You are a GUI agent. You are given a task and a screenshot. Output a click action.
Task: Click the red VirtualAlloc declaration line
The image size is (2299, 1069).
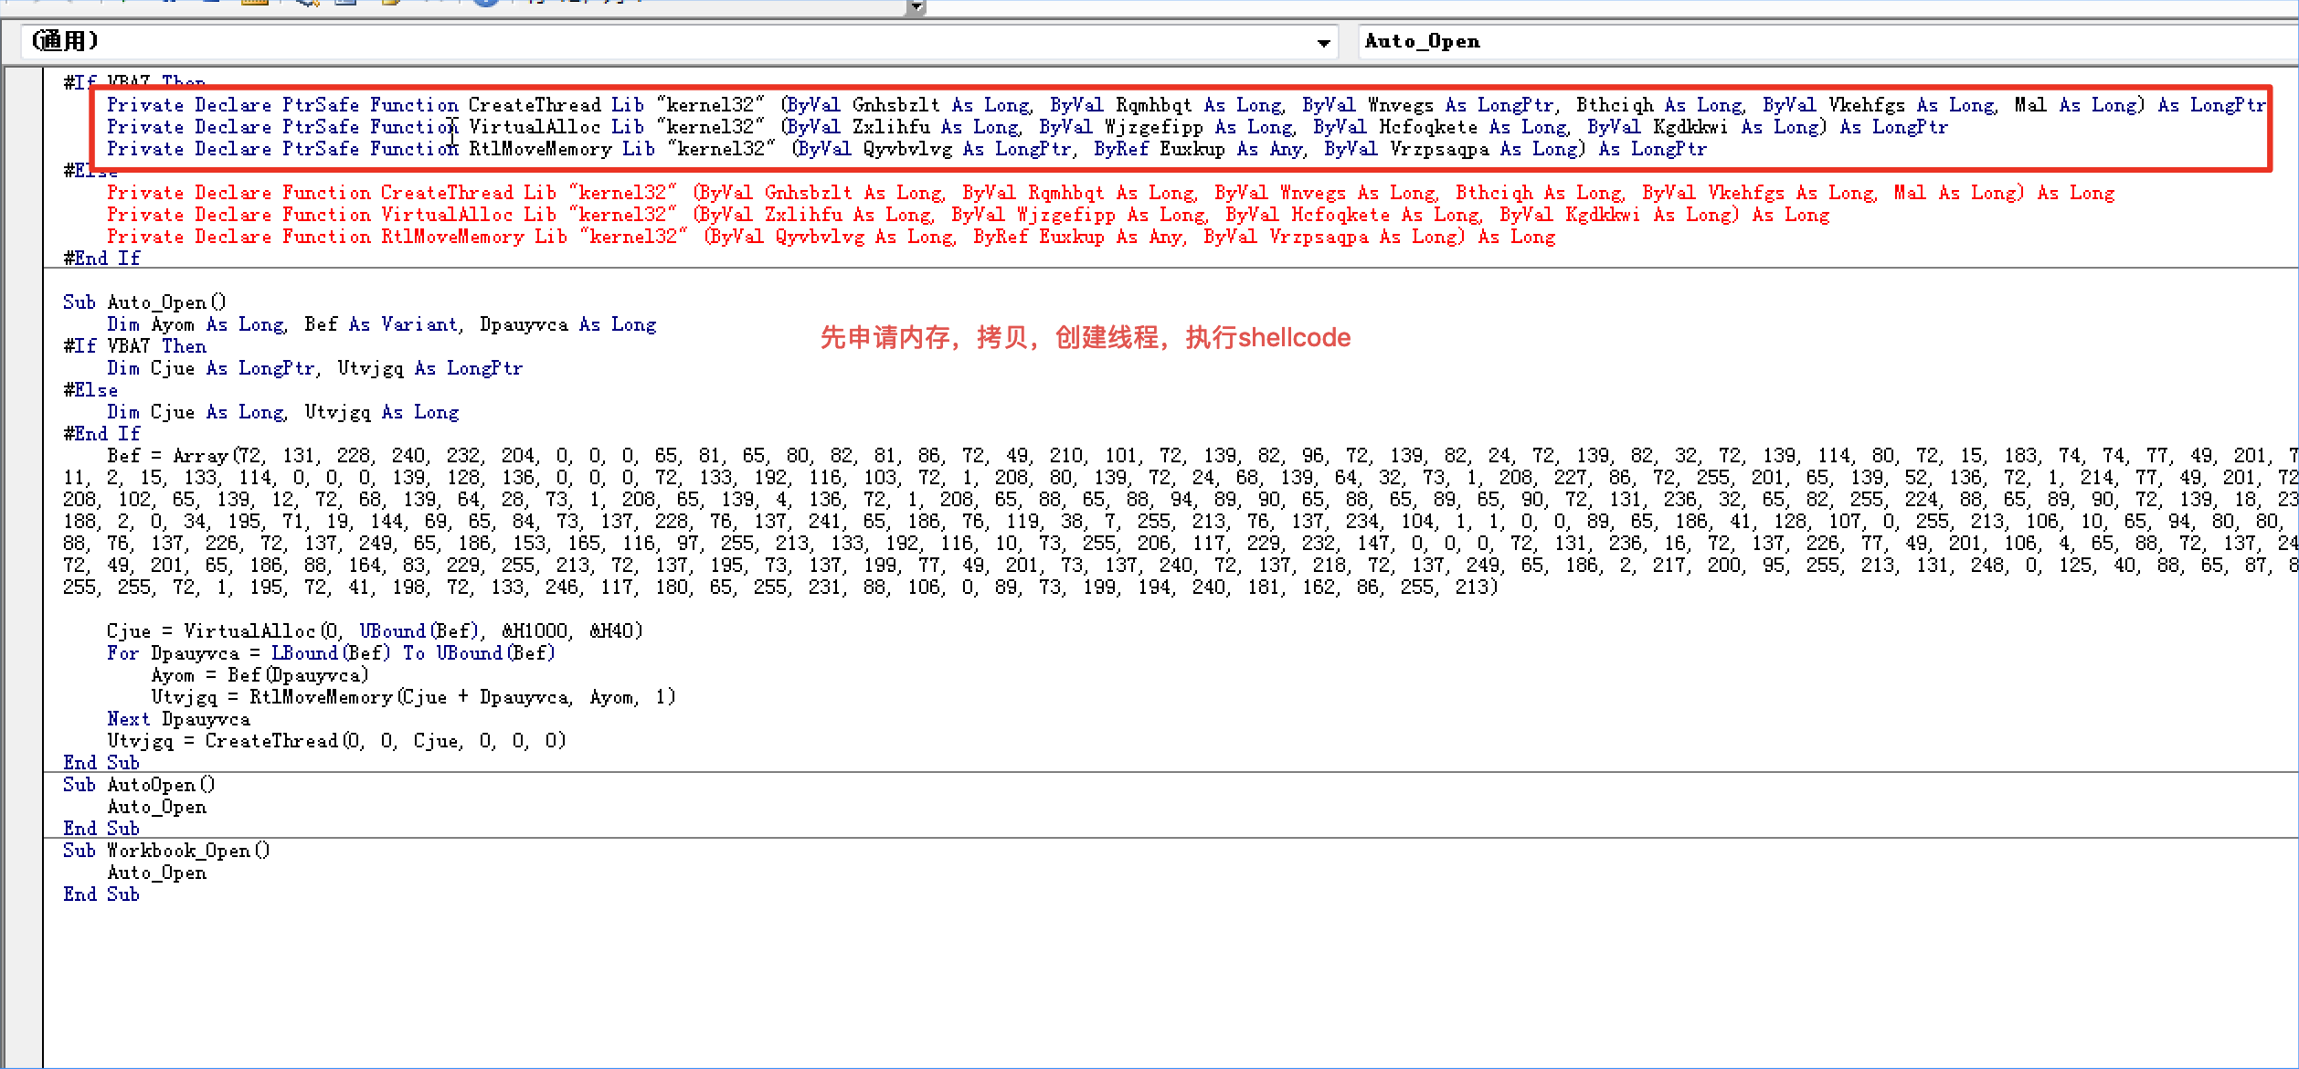pyautogui.click(x=968, y=215)
